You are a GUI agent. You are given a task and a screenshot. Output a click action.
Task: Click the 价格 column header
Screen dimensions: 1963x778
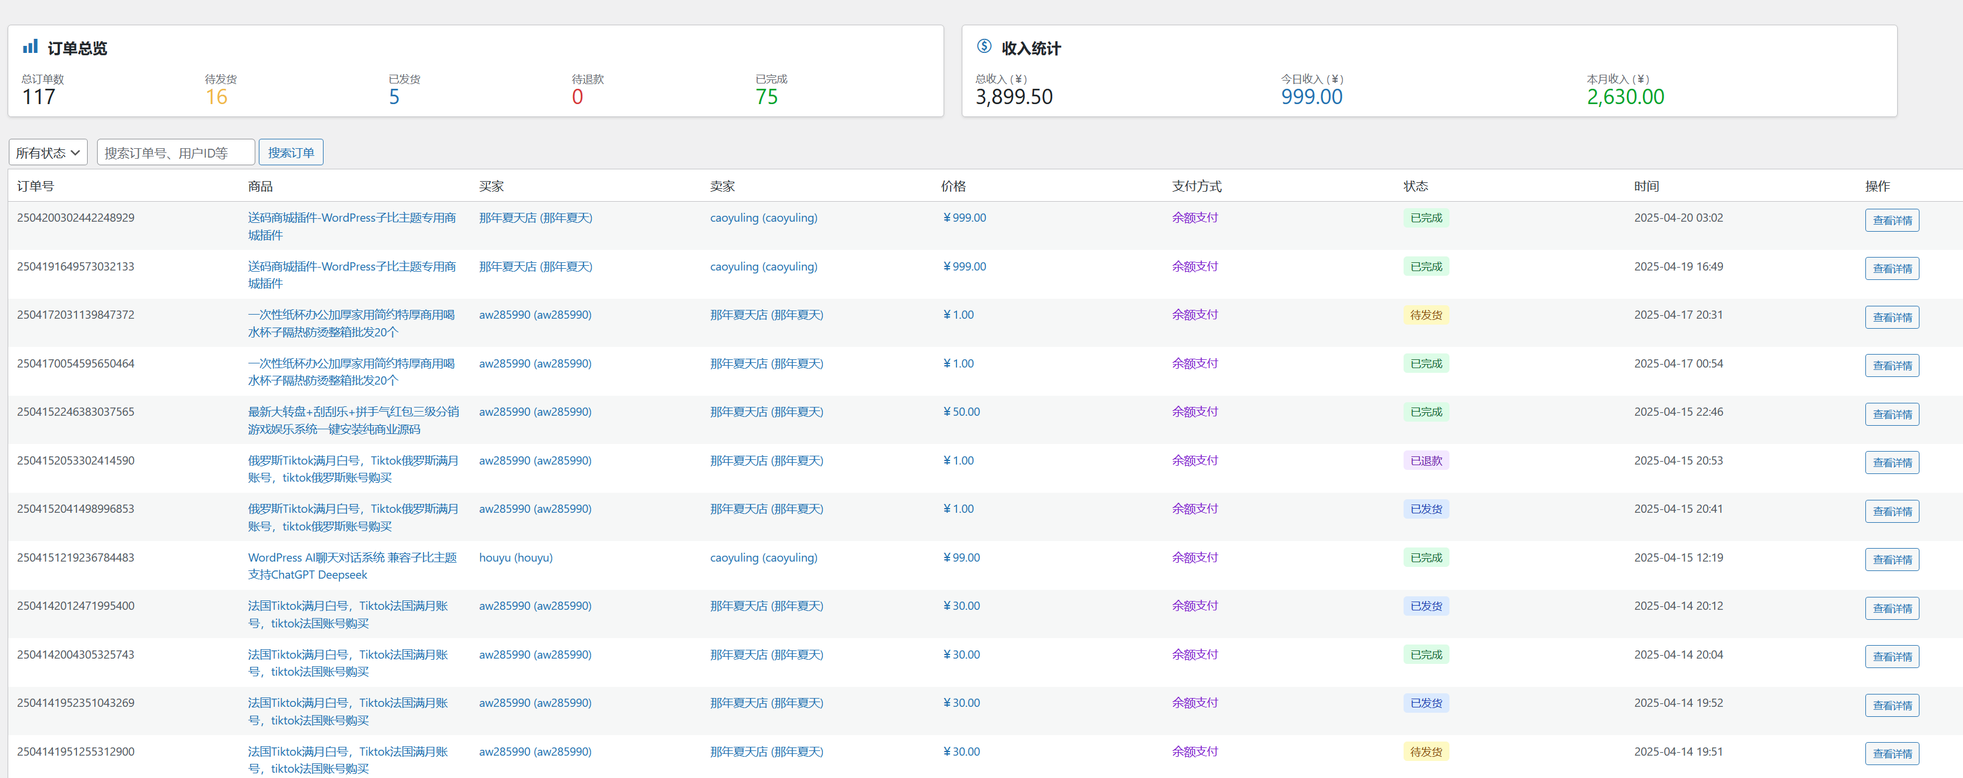(954, 186)
